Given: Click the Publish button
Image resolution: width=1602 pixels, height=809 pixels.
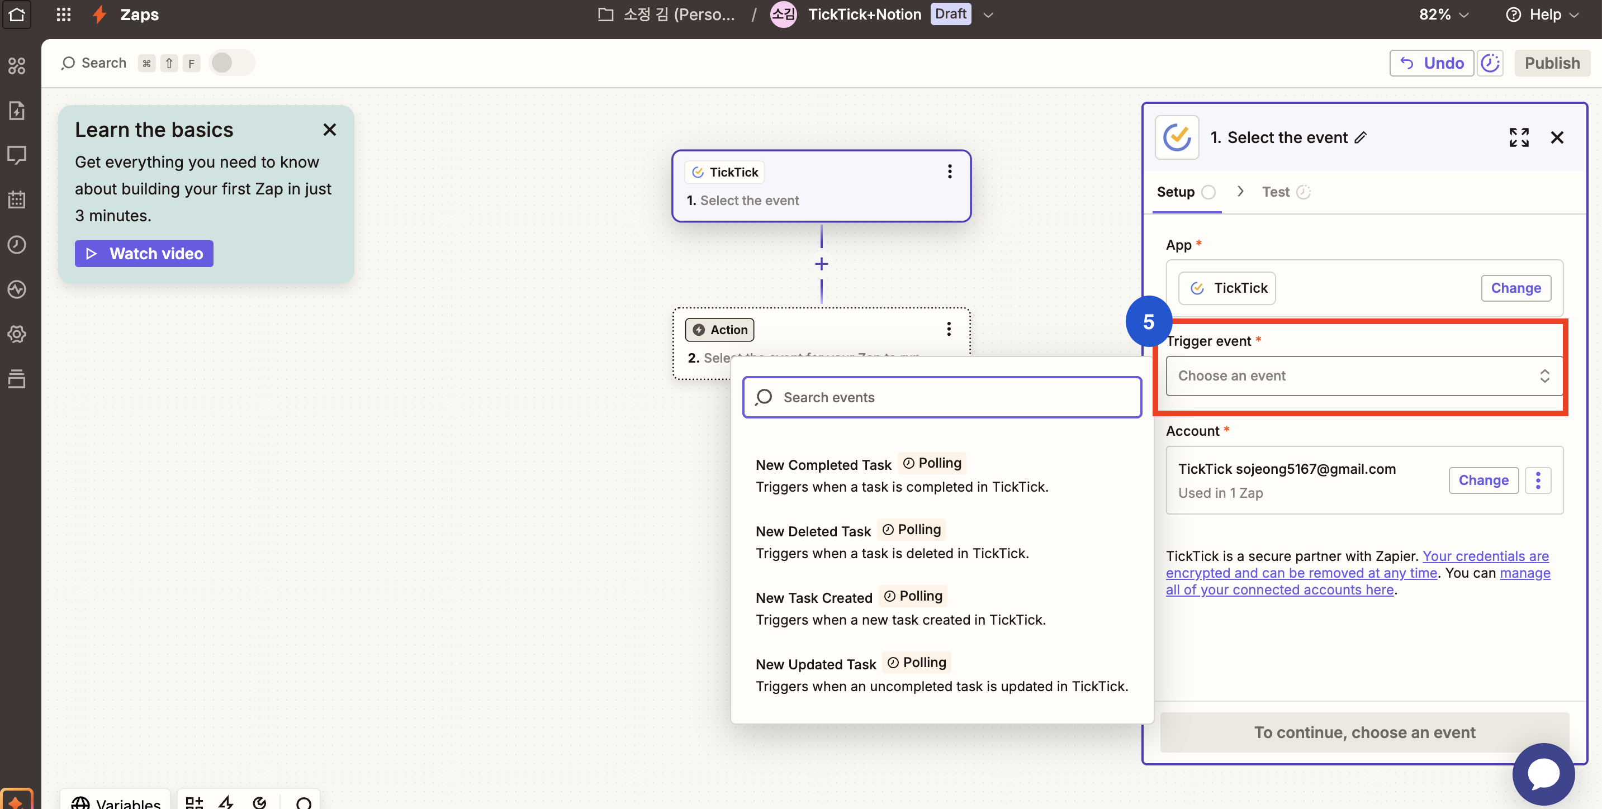Looking at the screenshot, I should pyautogui.click(x=1552, y=63).
